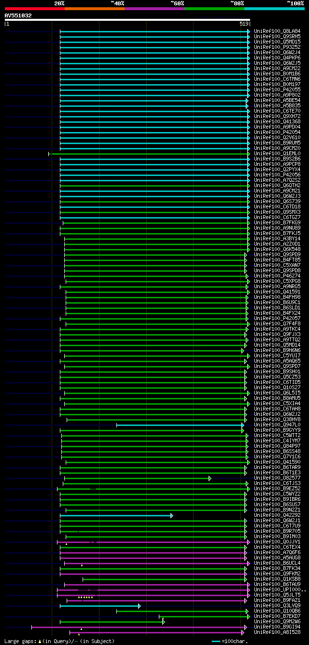This screenshot has width=309, height=645.
Task: Select the UniRef100_Q6K548 label
Action: (x=277, y=249)
